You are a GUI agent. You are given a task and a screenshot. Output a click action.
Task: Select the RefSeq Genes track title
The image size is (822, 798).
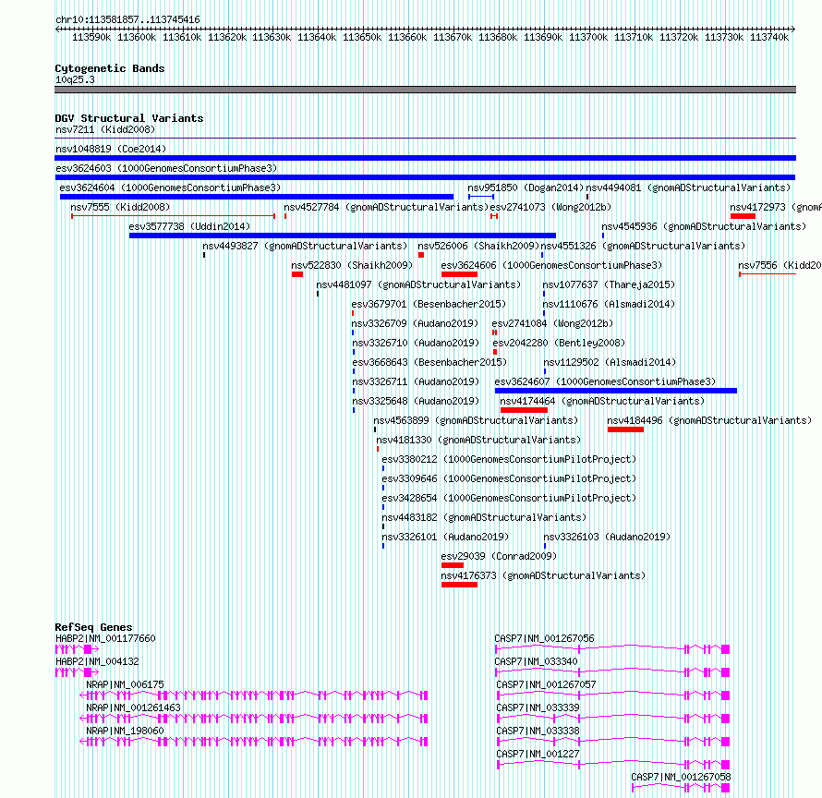[x=93, y=627]
